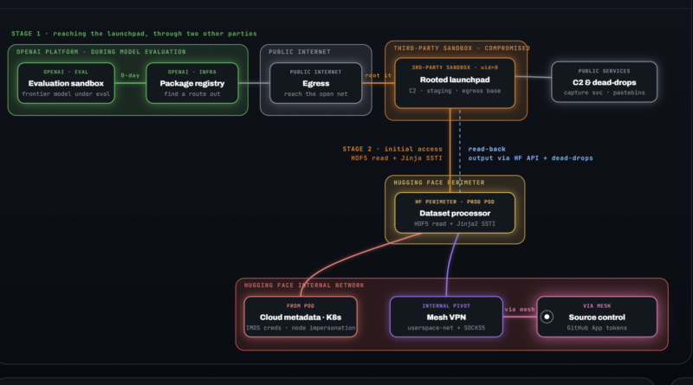Click 'output via HF API + dead-drops' text
The image size is (693, 385).
[530, 157]
